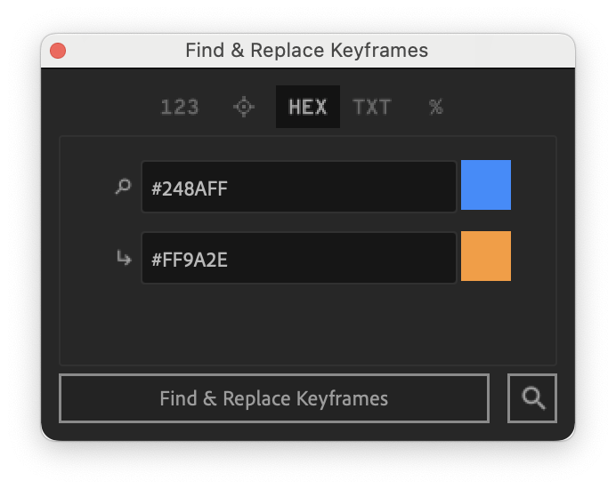
Task: Pick a new color from the blue square
Action: coord(486,185)
